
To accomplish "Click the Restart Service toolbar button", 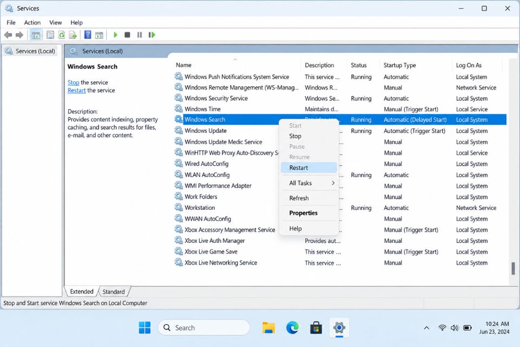I will point(152,35).
